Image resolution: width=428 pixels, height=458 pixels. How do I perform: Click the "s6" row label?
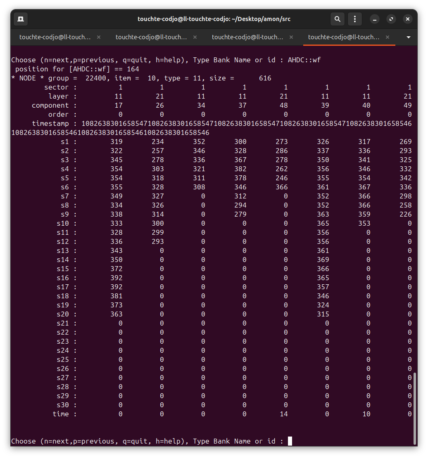(65, 187)
